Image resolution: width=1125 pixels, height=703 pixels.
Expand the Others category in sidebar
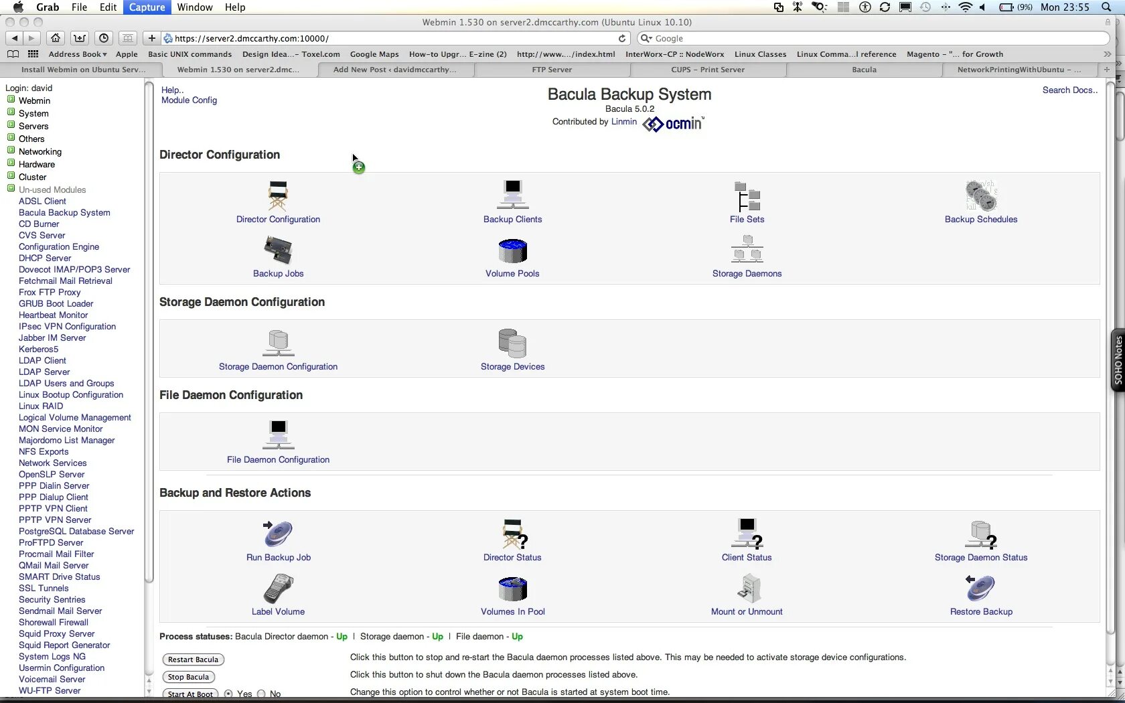point(11,137)
